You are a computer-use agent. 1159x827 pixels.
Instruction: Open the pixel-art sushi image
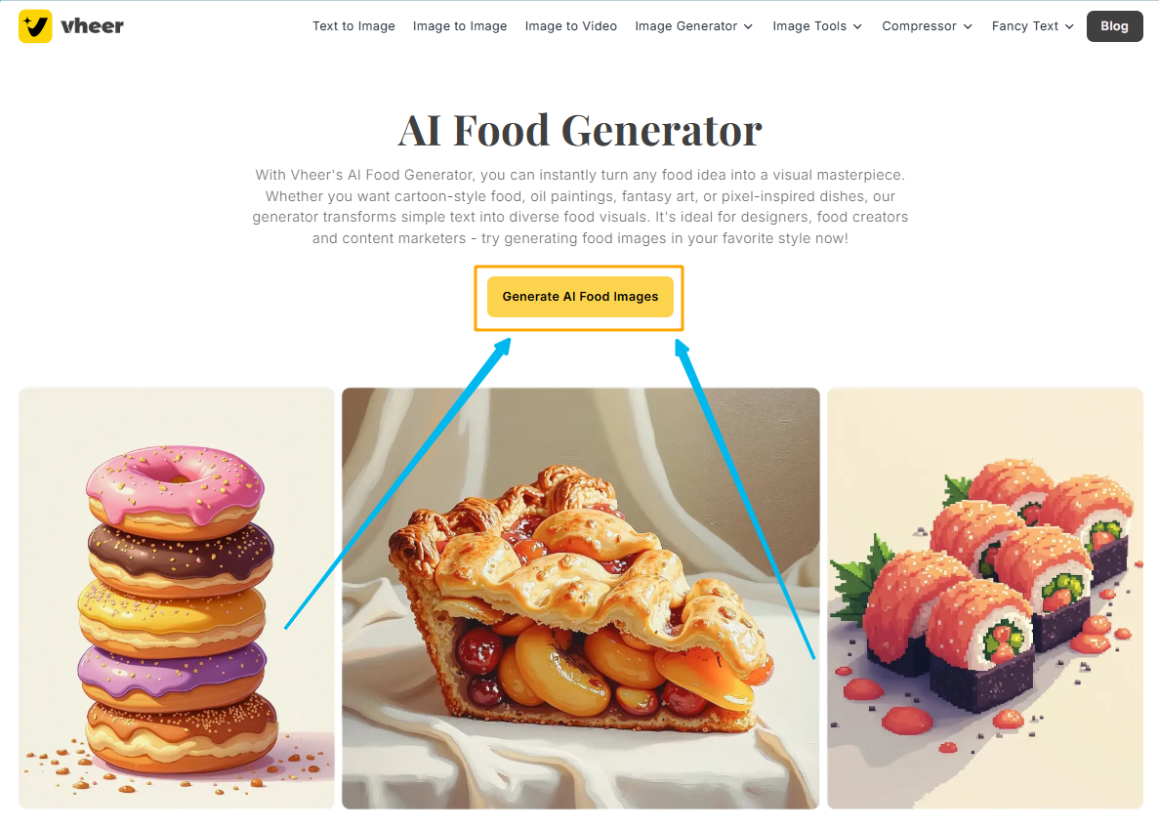(x=985, y=598)
